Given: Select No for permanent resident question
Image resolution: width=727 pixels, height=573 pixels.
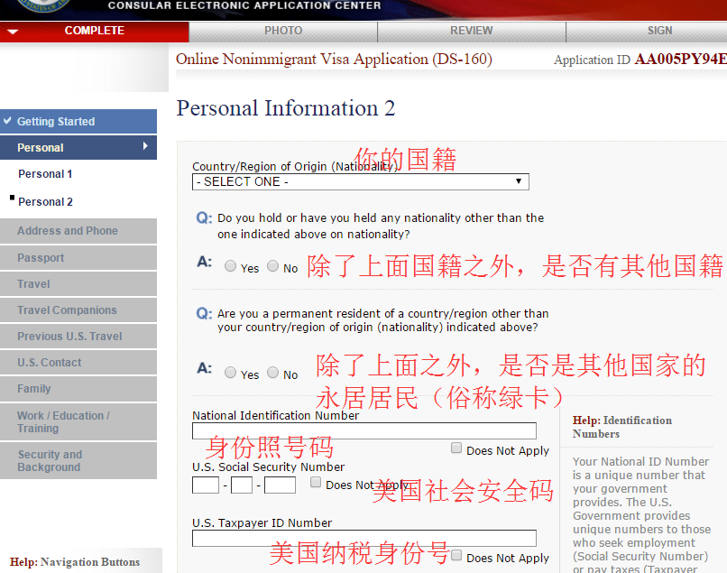Looking at the screenshot, I should tap(273, 373).
